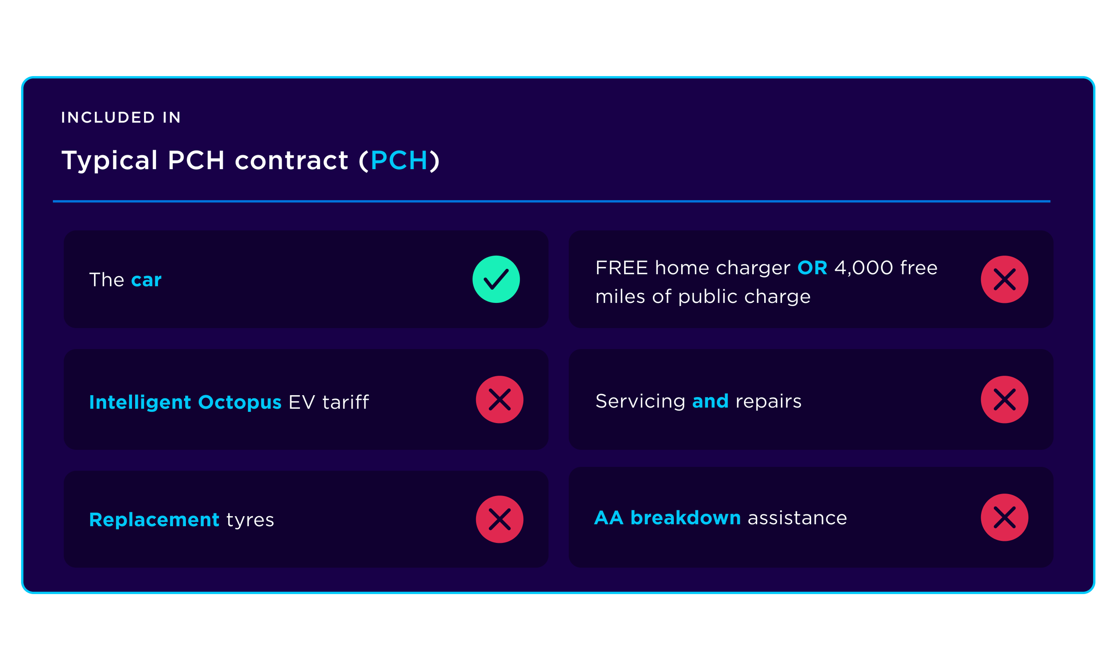1117x669 pixels.
Task: Click the blue divider line under the title
Action: (x=552, y=201)
